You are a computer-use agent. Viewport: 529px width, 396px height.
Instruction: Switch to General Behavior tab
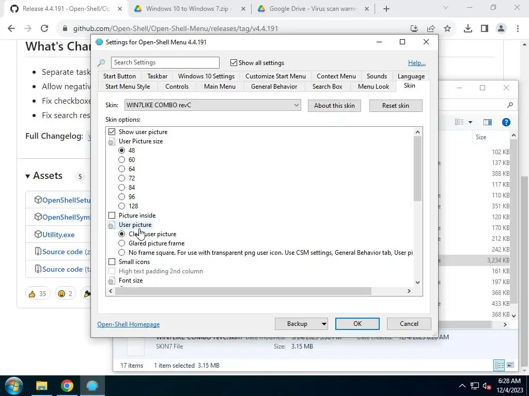274,87
